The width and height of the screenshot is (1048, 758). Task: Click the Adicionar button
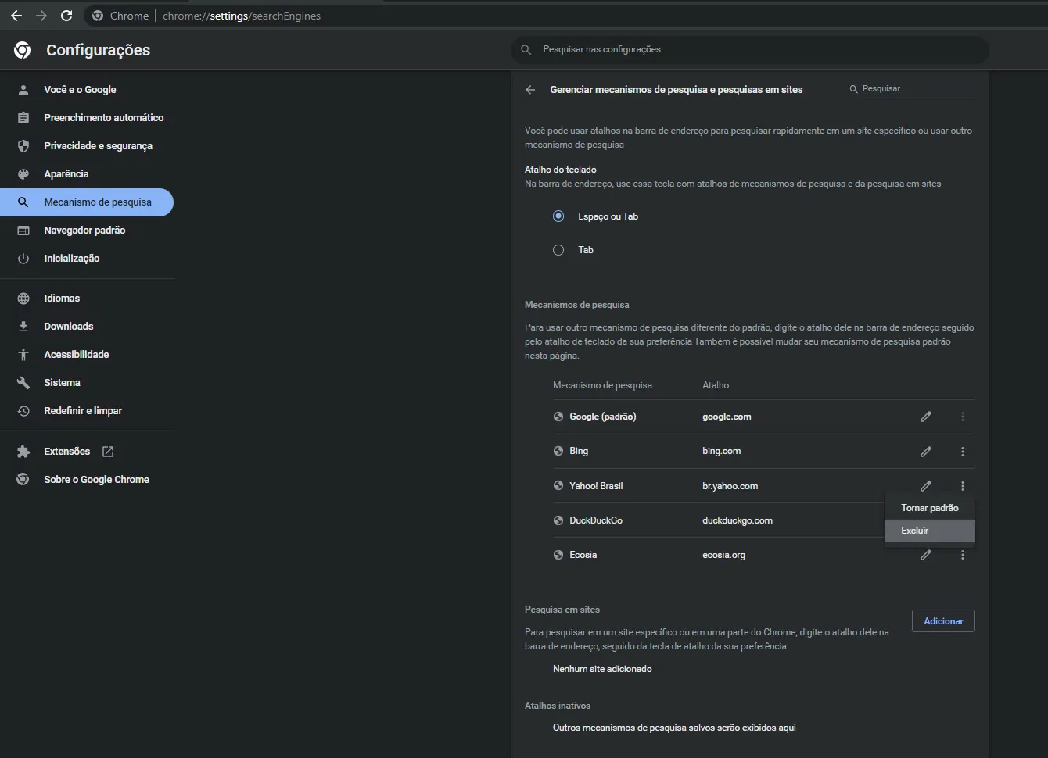coord(943,621)
